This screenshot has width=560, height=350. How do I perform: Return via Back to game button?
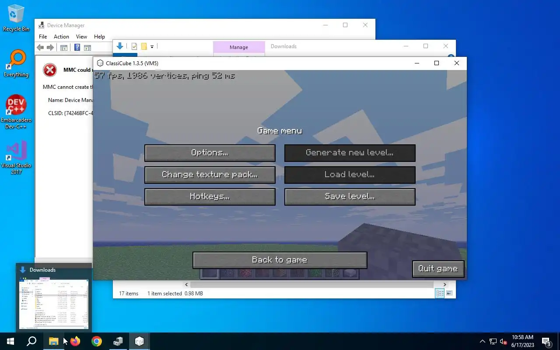[x=280, y=260]
